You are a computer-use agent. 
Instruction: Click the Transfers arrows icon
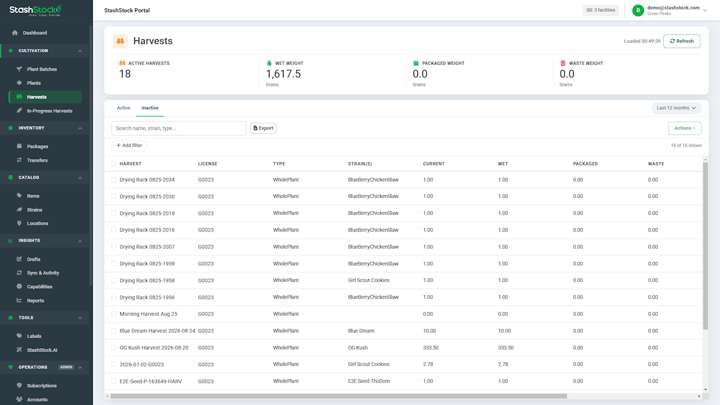19,160
